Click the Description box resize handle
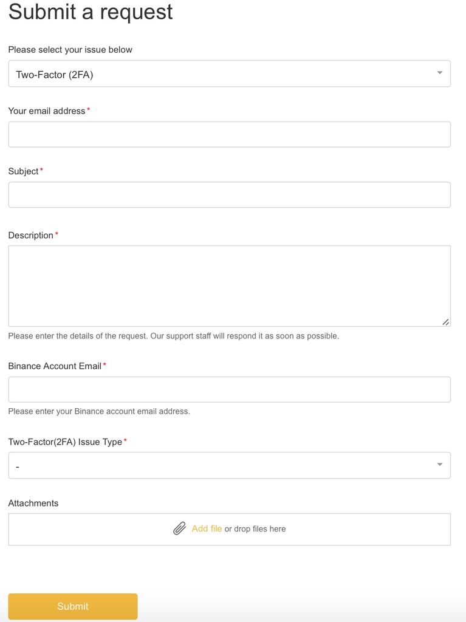Image resolution: width=466 pixels, height=622 pixels. pos(446,322)
